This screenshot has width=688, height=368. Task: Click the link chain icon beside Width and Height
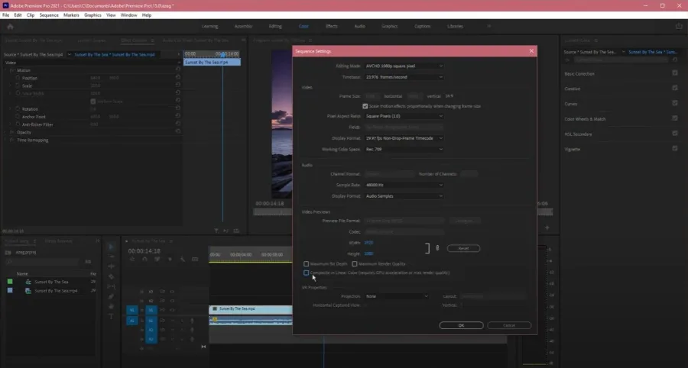tap(437, 248)
